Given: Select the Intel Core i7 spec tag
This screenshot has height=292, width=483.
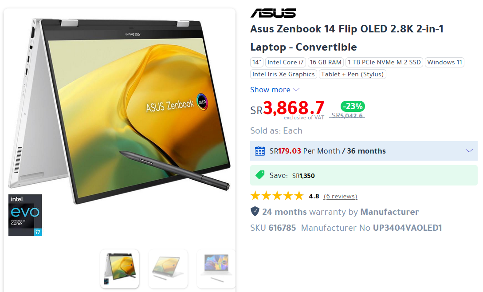Looking at the screenshot, I should pyautogui.click(x=286, y=62).
